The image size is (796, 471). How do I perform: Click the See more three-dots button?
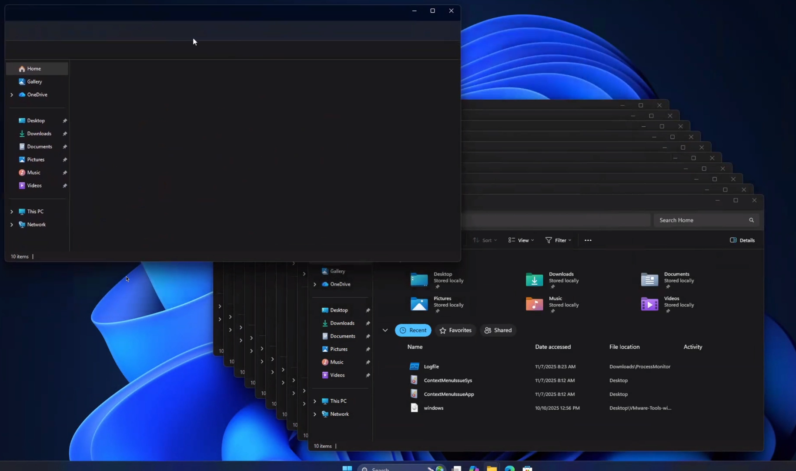click(x=588, y=240)
